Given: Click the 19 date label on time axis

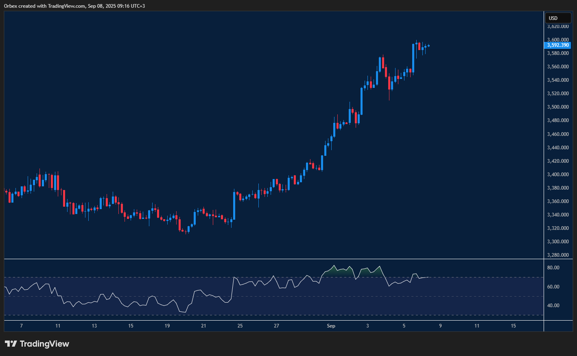Looking at the screenshot, I should click(x=167, y=326).
